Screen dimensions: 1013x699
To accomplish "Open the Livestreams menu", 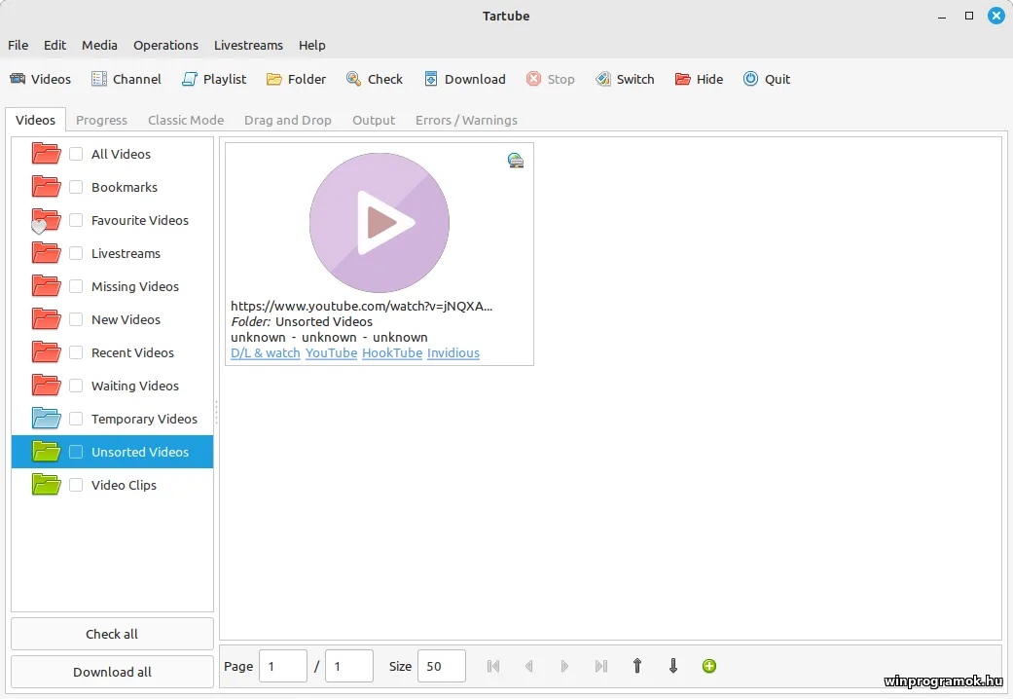I will tap(248, 45).
